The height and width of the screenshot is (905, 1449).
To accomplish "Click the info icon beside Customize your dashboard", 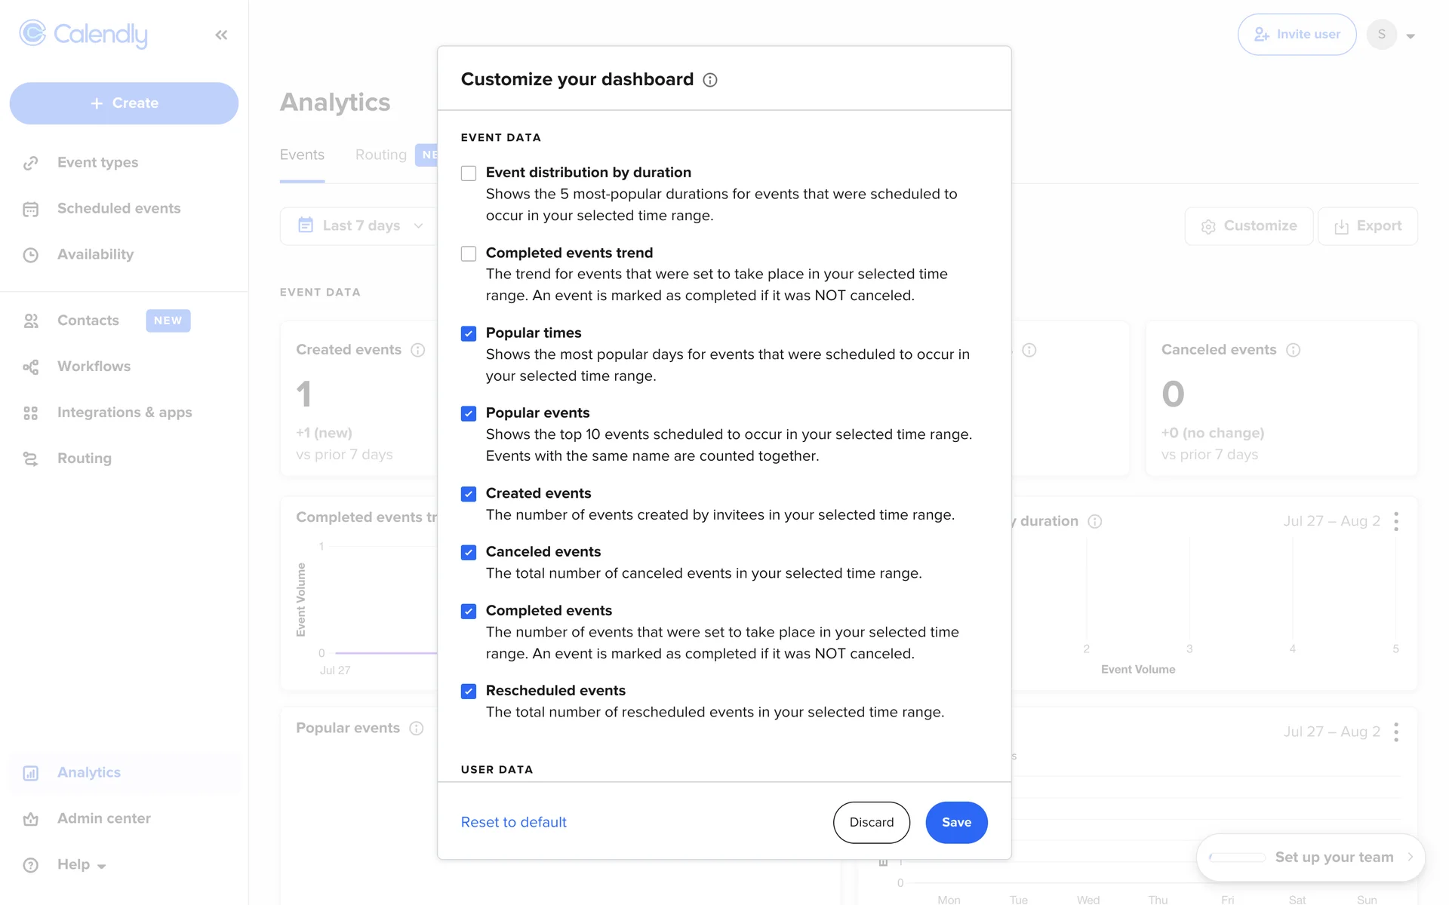I will click(x=710, y=80).
